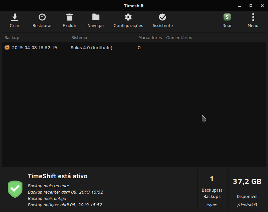Click the Backup(s) count panel
Viewport: 268px width, 212px height.
pyautogui.click(x=212, y=189)
